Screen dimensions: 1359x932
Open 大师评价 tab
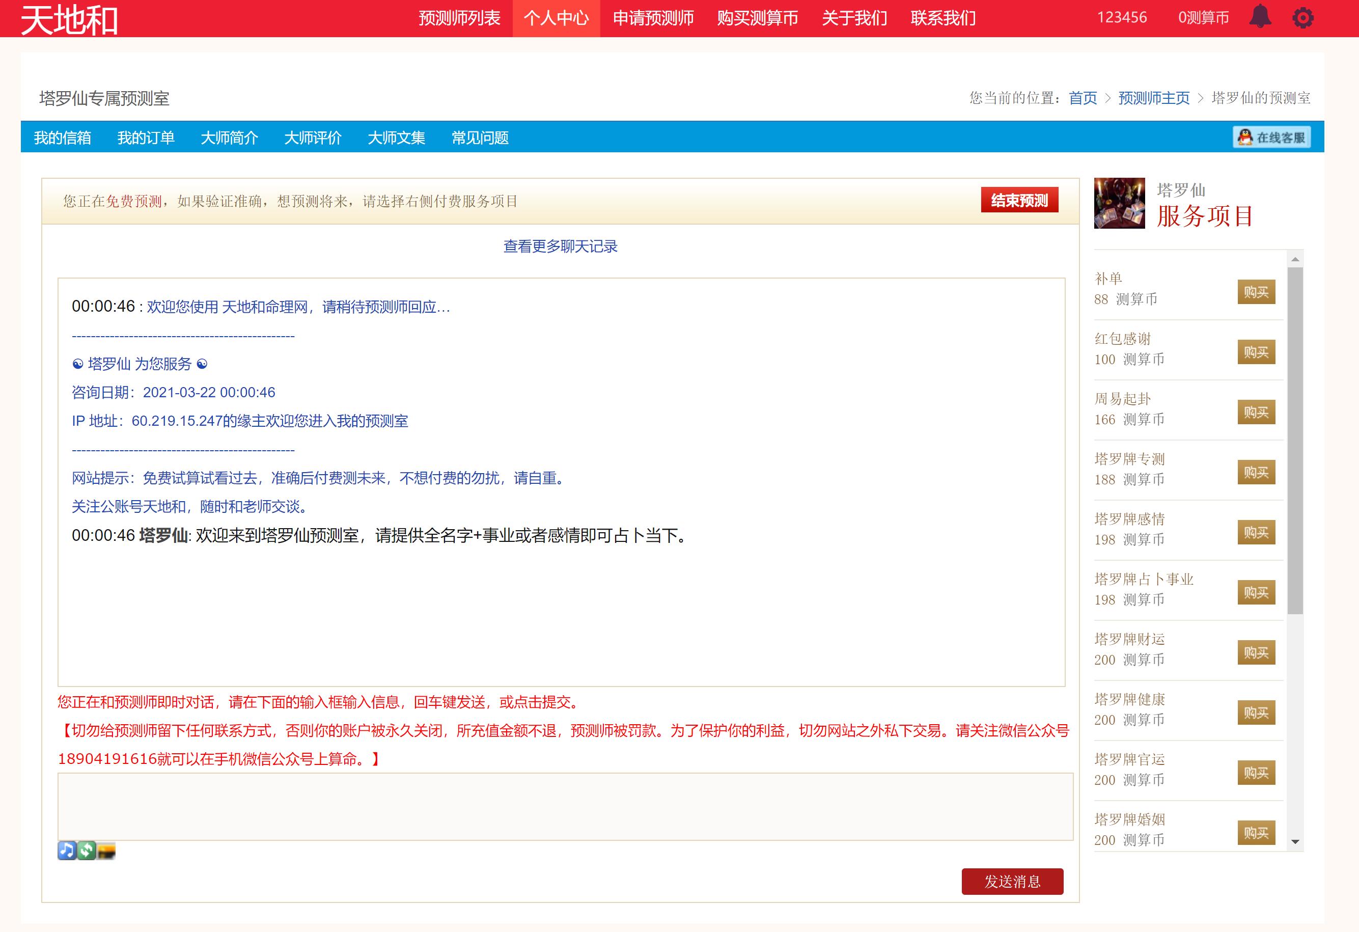pyautogui.click(x=313, y=138)
